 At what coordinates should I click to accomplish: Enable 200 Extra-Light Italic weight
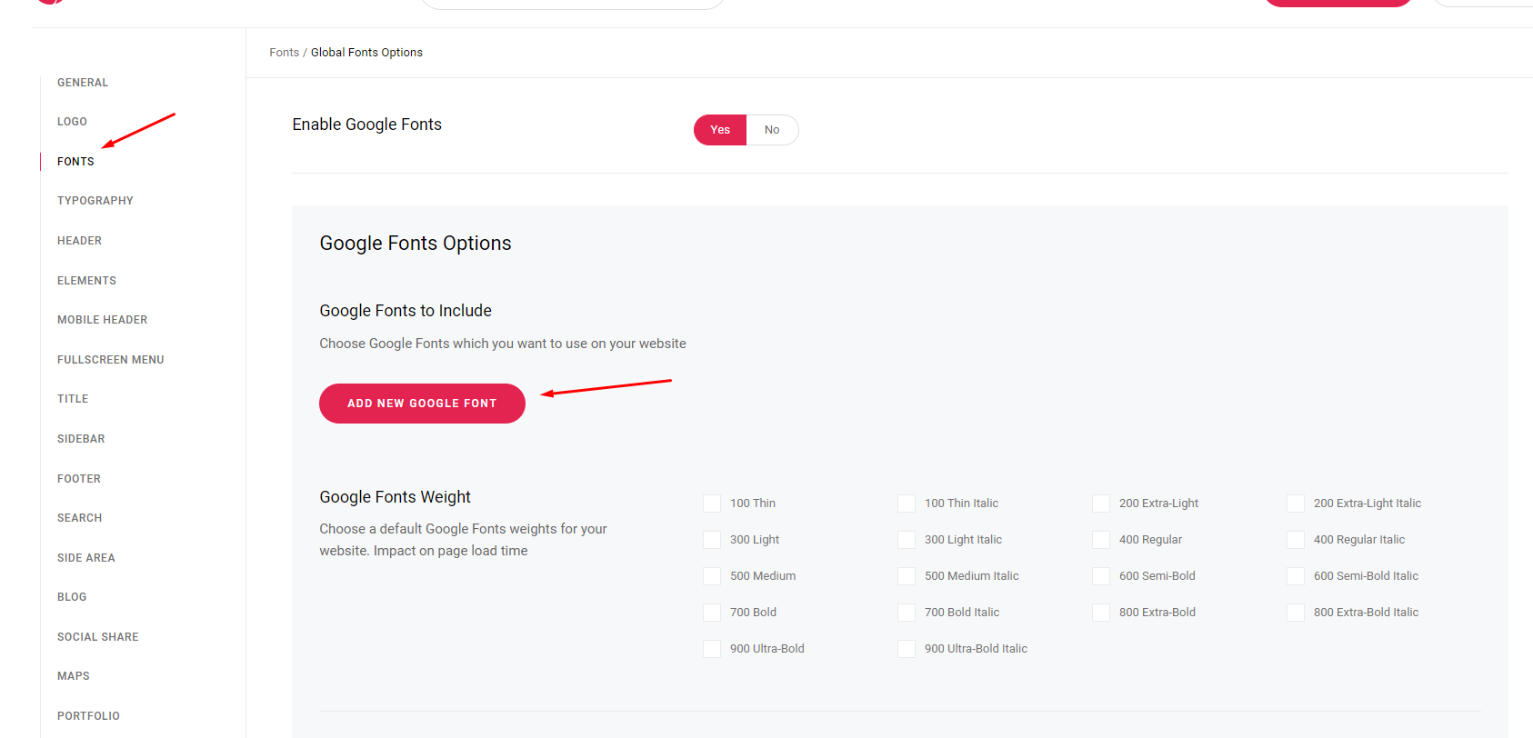[1296, 504]
